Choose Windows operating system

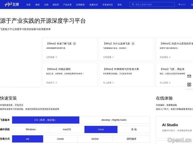click(x=31, y=129)
